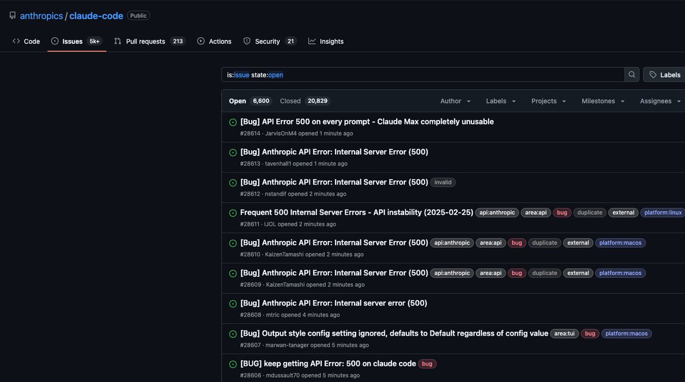Click api:anthropic label on issue #28611

click(497, 213)
